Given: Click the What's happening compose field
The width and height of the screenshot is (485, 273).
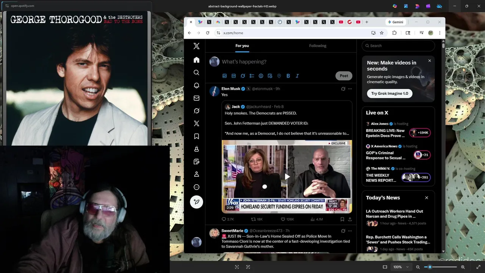Looking at the screenshot, I should point(287,62).
